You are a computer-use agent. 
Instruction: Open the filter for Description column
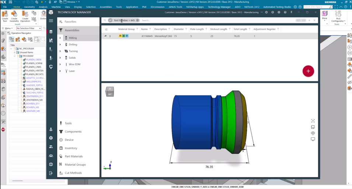[x=169, y=29]
